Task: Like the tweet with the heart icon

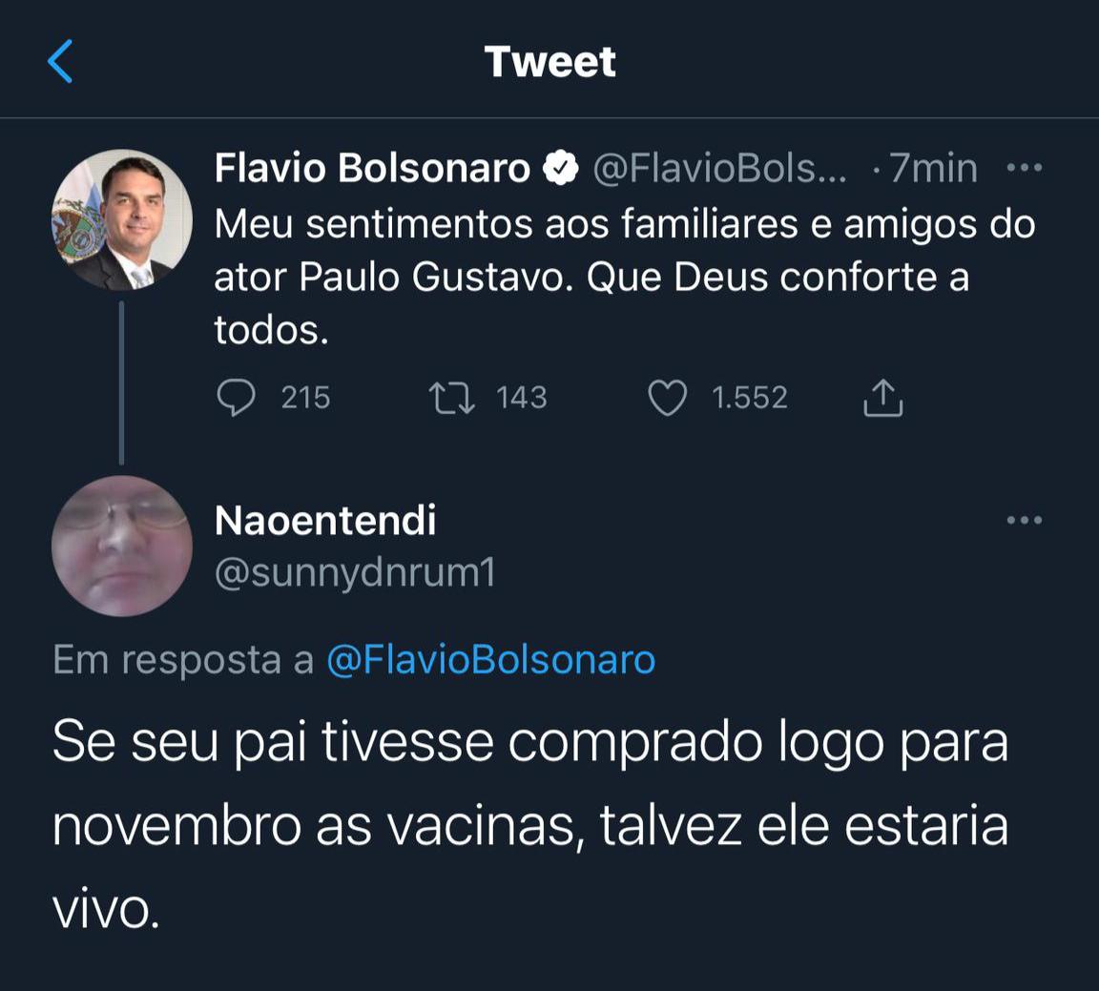Action: coord(667,398)
